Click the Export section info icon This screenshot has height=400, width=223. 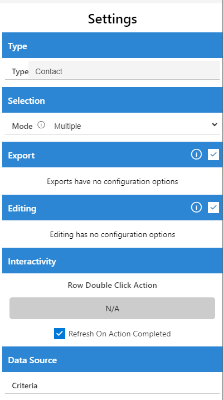coord(196,155)
